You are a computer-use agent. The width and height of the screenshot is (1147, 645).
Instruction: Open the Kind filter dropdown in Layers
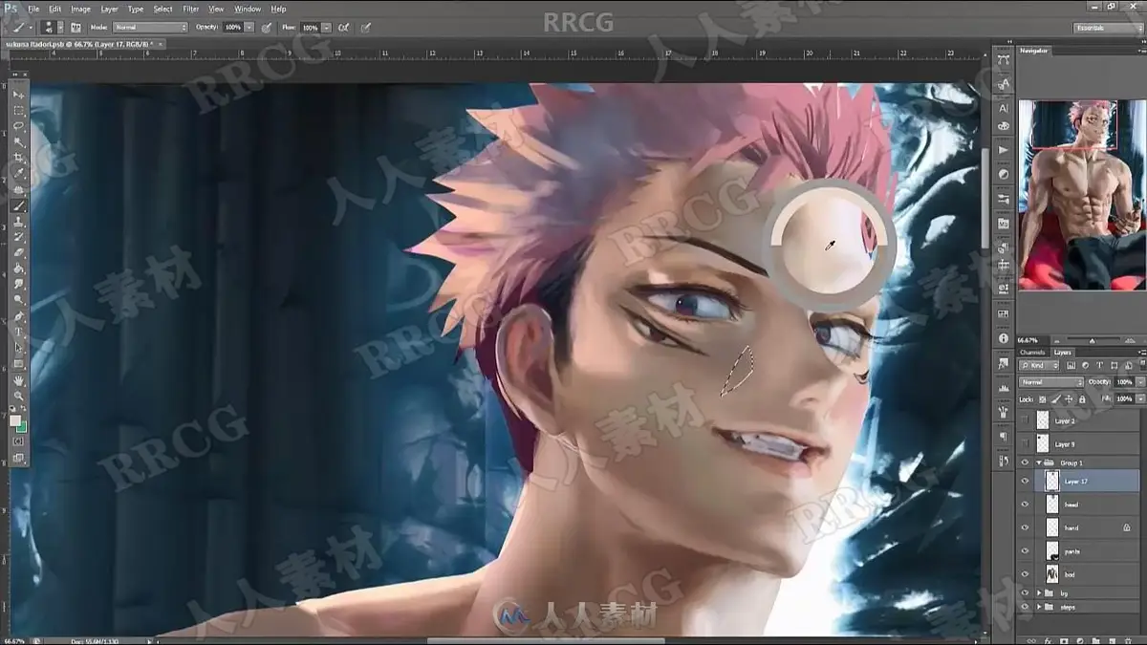click(x=1041, y=366)
